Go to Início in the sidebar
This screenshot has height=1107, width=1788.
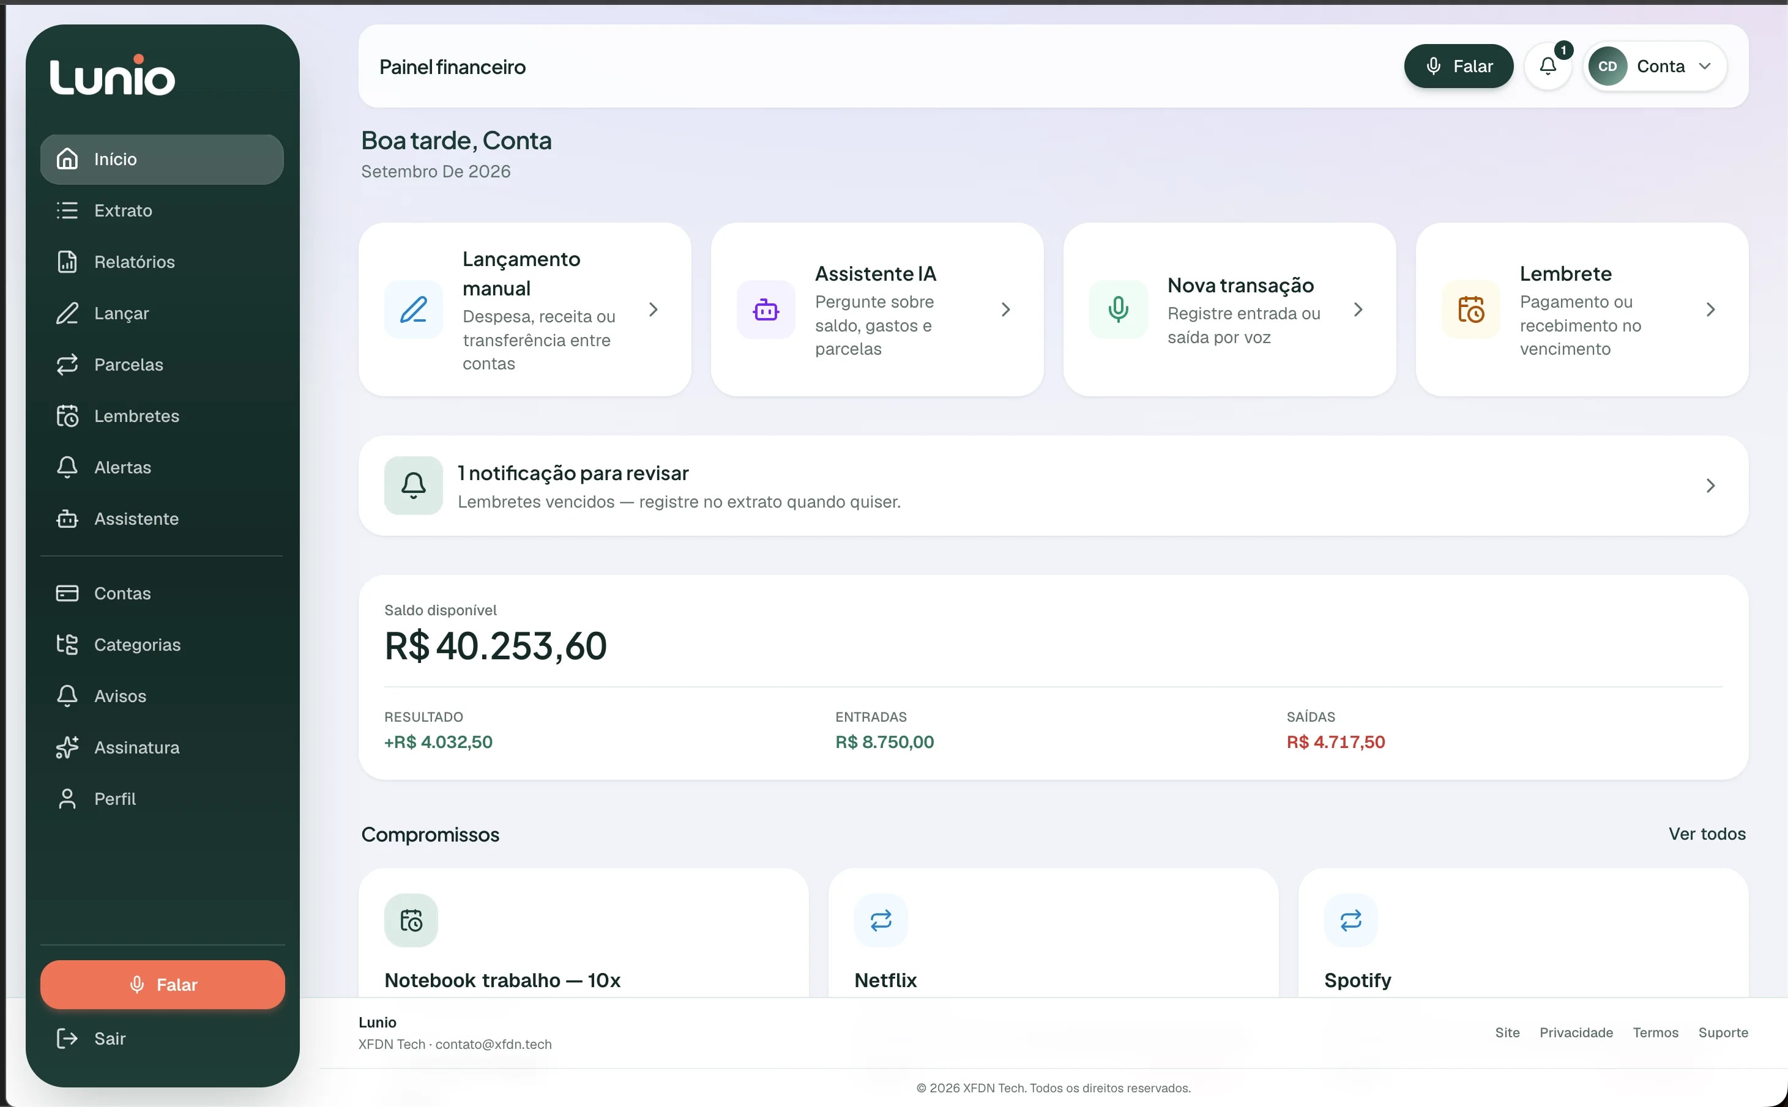(162, 159)
